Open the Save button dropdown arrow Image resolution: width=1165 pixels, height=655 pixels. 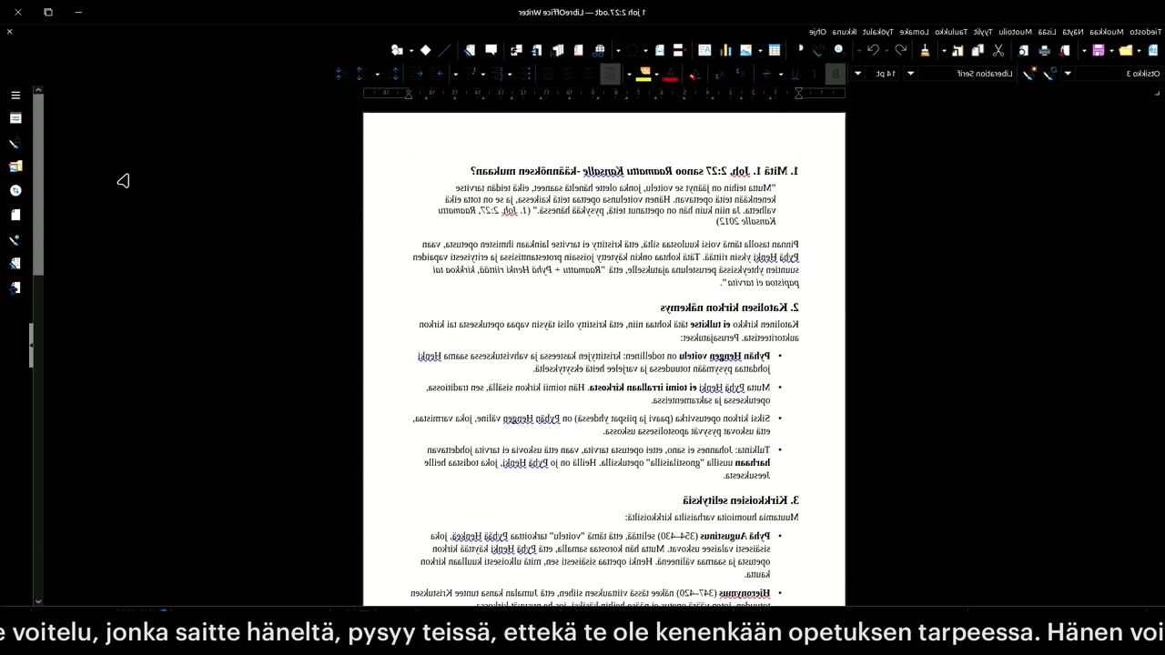(1084, 50)
